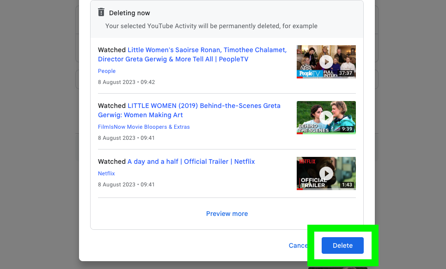Visit the People channel link
This screenshot has width=446, height=269.
(107, 71)
